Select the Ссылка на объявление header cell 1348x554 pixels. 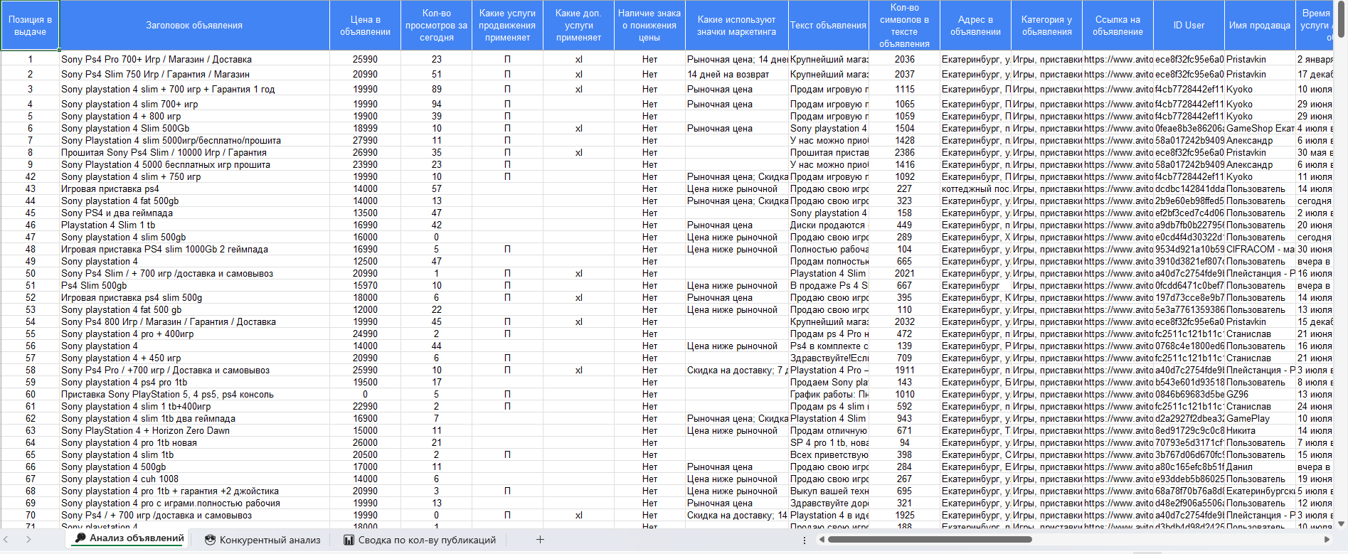coord(1118,26)
